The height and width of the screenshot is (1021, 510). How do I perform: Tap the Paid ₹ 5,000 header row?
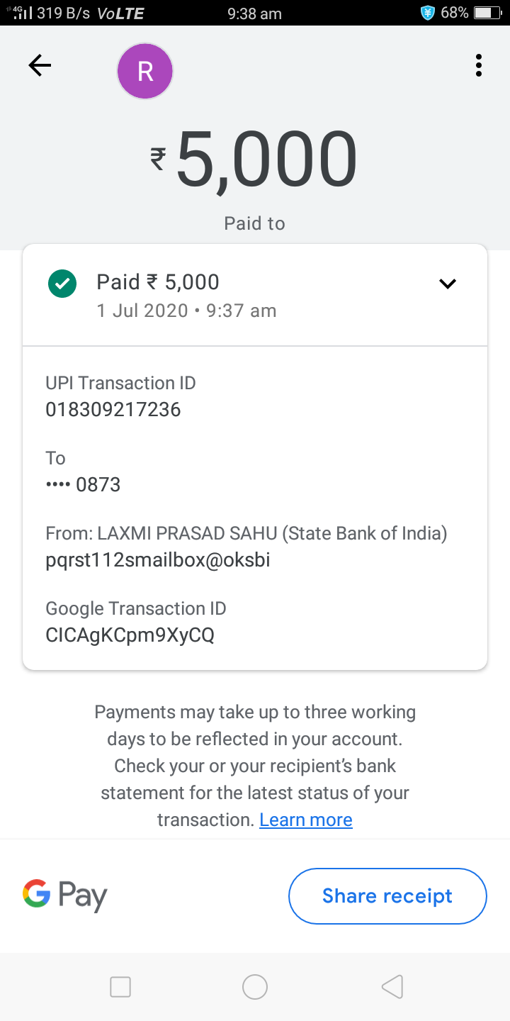[212, 282]
